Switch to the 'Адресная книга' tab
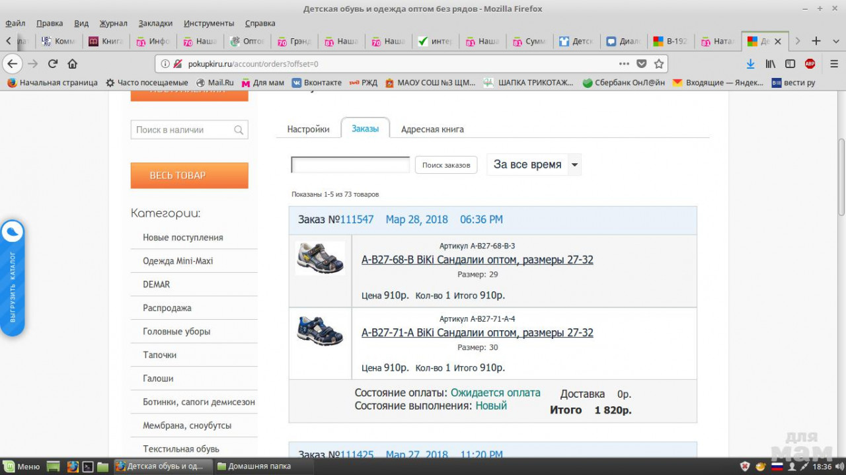This screenshot has width=846, height=475. [x=432, y=129]
